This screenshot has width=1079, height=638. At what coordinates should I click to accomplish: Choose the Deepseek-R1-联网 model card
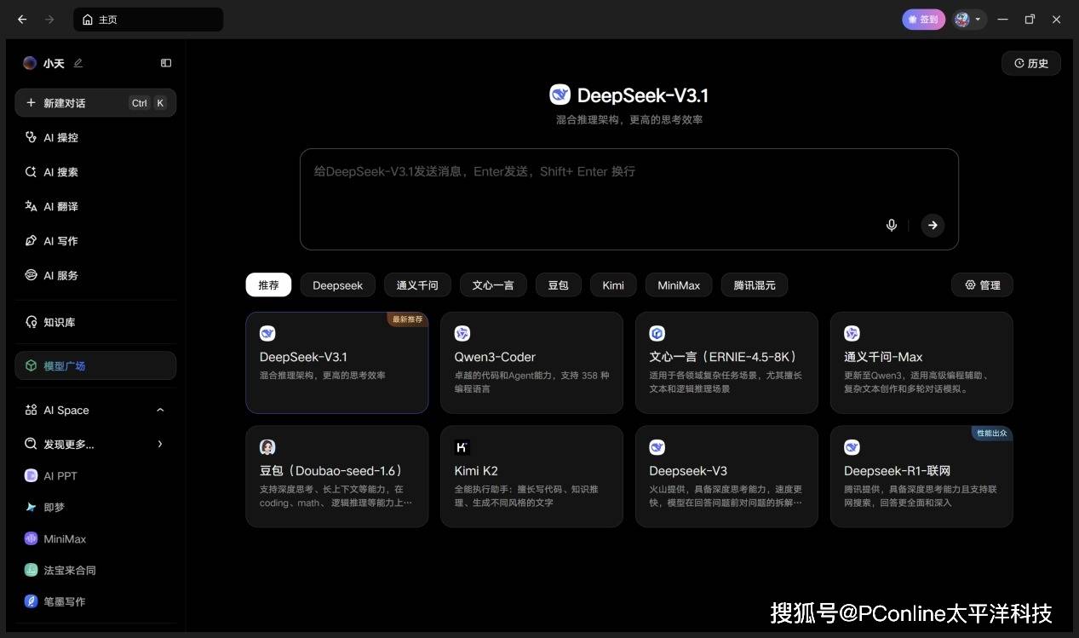(x=921, y=477)
